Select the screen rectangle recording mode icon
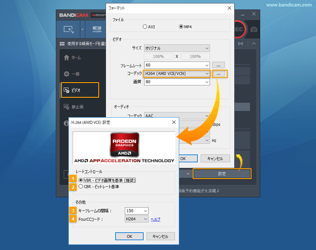Image resolution: width=316 pixels, height=250 pixels. [x=69, y=29]
